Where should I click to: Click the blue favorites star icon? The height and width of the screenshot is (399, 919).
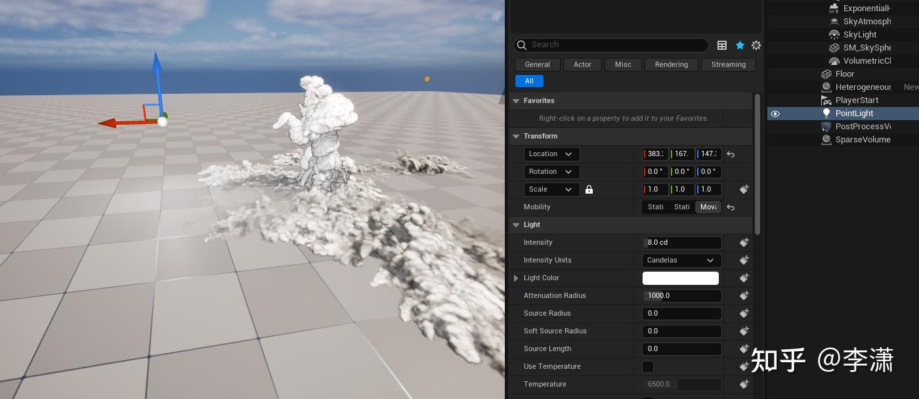[x=740, y=45]
